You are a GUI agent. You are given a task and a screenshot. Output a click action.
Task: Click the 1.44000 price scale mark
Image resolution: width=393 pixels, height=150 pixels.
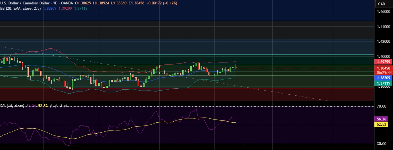[384, 27]
